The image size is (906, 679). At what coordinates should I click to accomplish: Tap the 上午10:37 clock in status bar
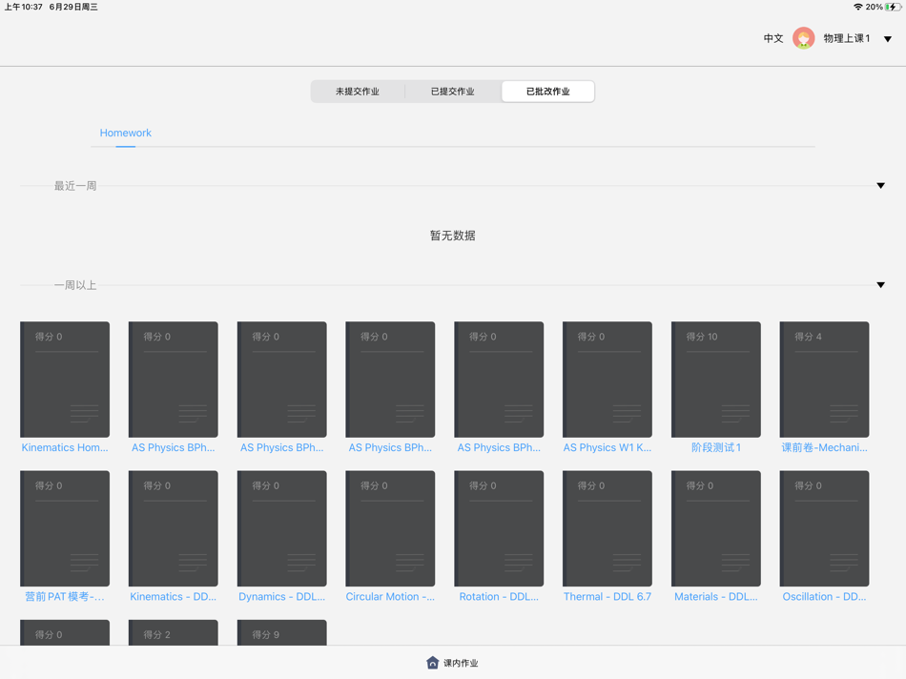click(x=24, y=7)
